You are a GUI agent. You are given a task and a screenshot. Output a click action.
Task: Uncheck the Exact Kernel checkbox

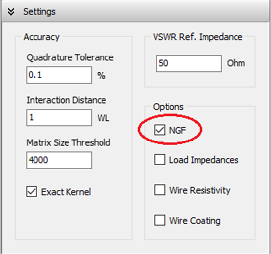click(x=32, y=191)
